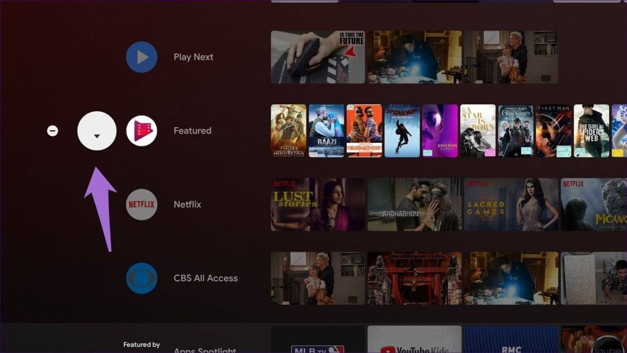Open the 'Is This The Future' video

point(318,57)
